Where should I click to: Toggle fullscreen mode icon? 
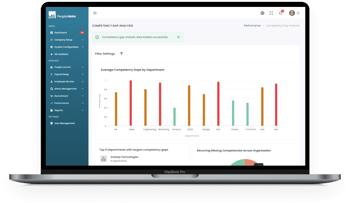click(x=271, y=13)
